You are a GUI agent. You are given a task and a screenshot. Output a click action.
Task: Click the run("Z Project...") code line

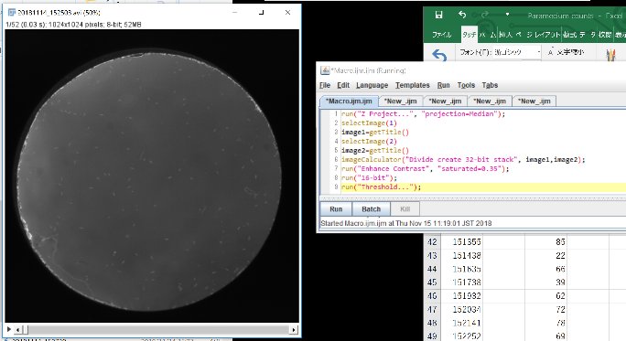423,114
